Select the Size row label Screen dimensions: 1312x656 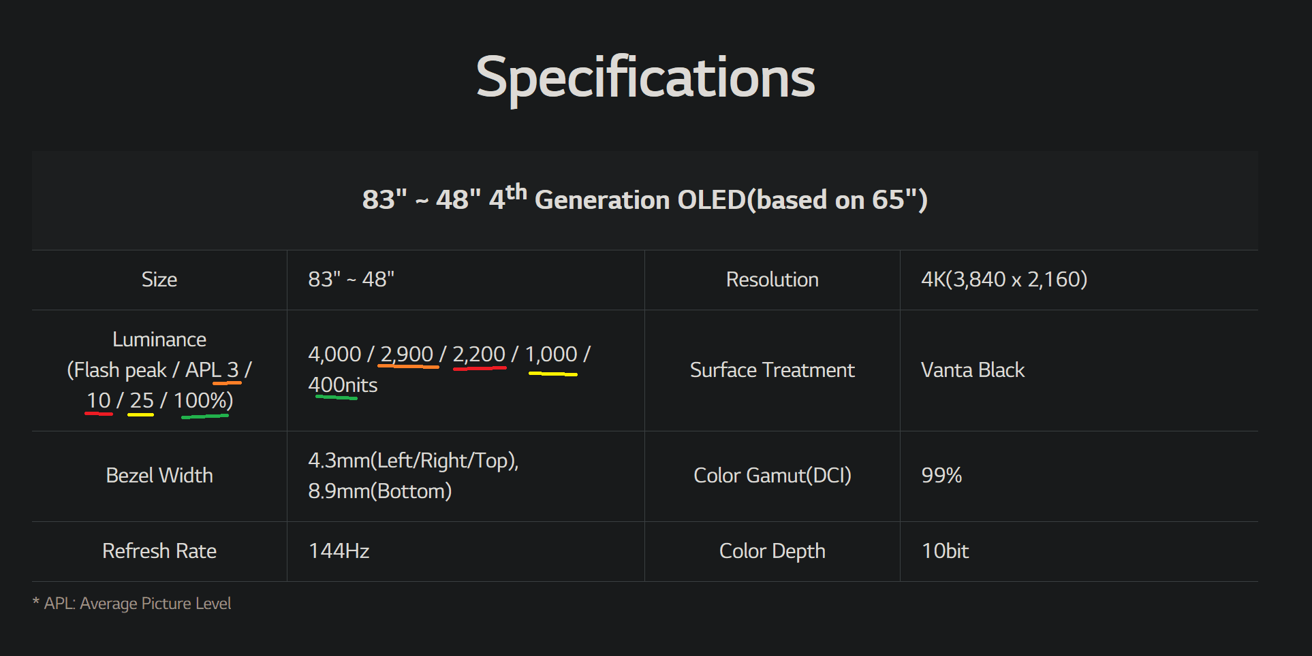point(159,280)
